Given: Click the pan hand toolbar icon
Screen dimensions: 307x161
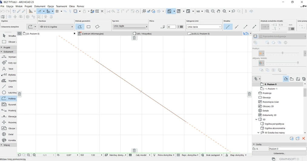Looking at the screenshot, I should click(x=219, y=11).
